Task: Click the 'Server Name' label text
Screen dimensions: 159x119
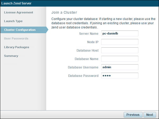Action: [89, 34]
